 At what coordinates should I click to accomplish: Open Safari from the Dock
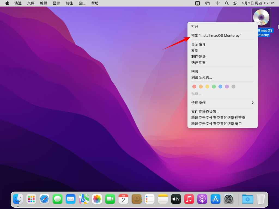click(x=44, y=199)
